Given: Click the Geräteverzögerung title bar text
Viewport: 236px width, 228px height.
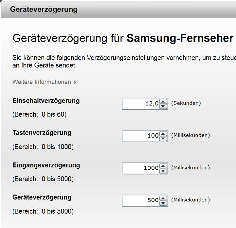Looking at the screenshot, I should tap(44, 9).
